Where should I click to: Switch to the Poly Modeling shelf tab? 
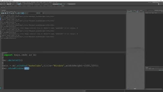pos(10,6)
